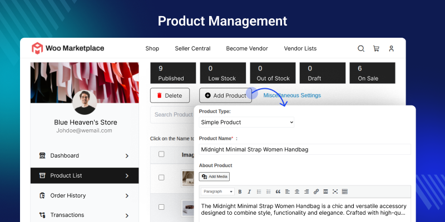Open the Product Type dropdown
The image size is (445, 222).
click(246, 122)
